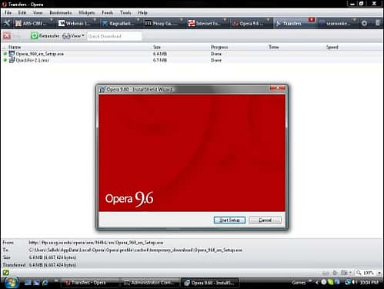Click the Games toolbar in taskbar

coord(299,282)
